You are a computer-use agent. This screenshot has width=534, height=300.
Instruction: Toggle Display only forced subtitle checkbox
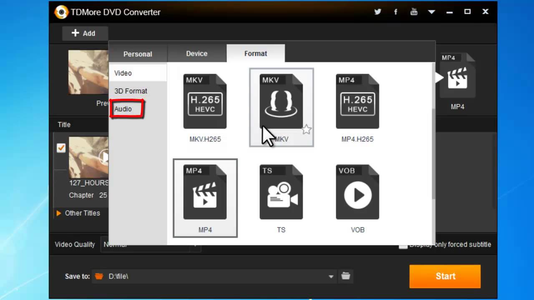click(x=403, y=245)
